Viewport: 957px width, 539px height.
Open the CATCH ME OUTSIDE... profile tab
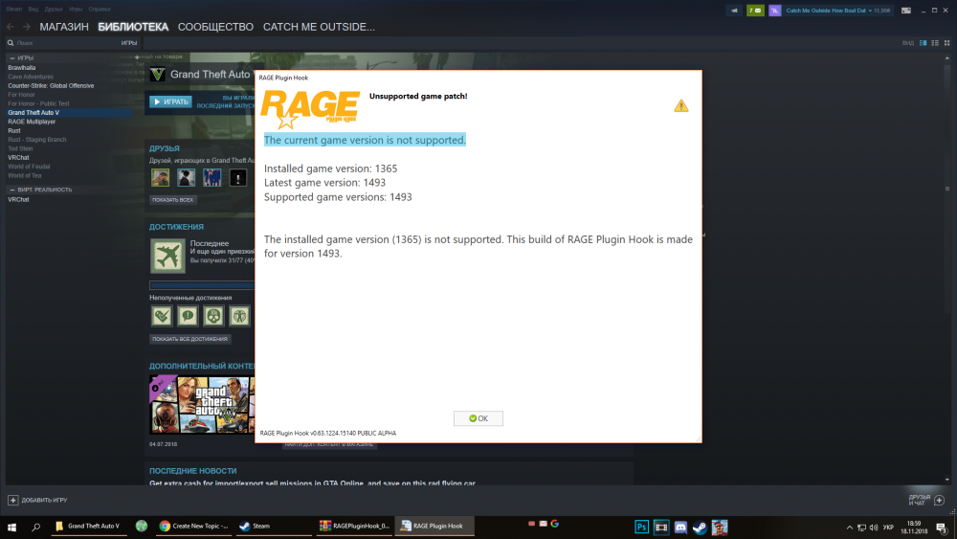pos(319,27)
